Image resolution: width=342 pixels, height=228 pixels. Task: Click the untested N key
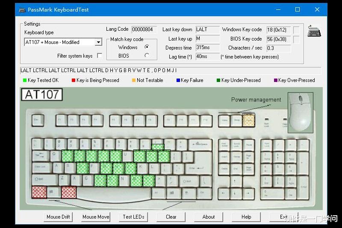(124, 181)
